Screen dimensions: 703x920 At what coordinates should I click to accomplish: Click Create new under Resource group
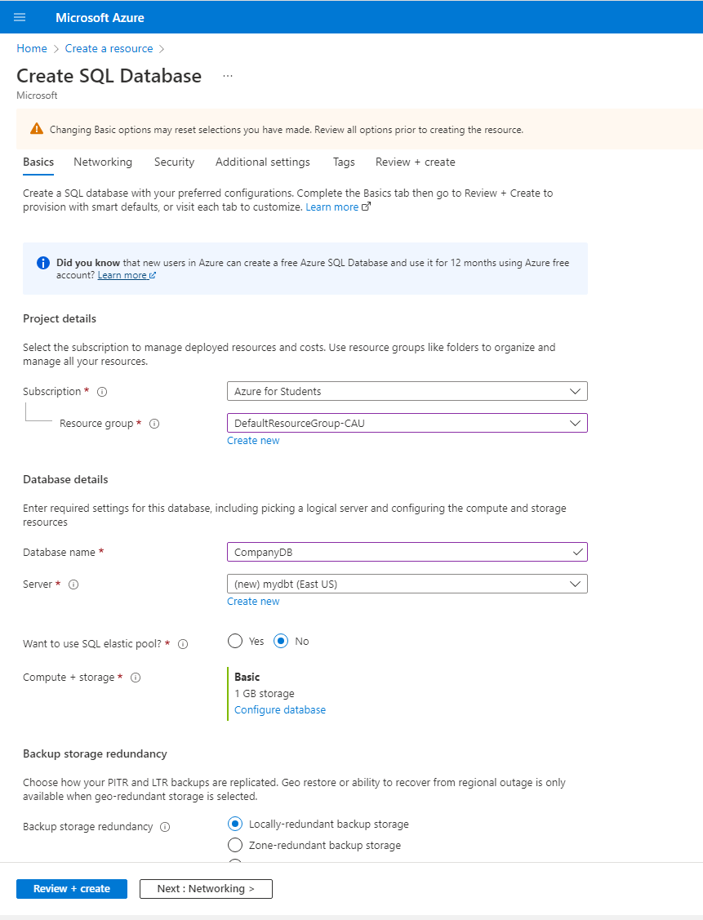253,441
